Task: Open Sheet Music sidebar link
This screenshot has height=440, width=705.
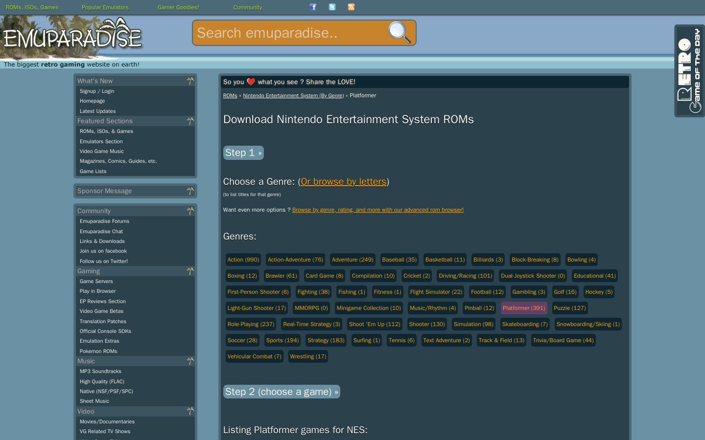Action: tap(94, 401)
